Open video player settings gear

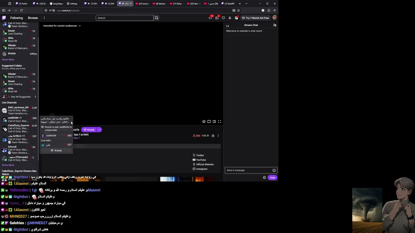coord(204,122)
